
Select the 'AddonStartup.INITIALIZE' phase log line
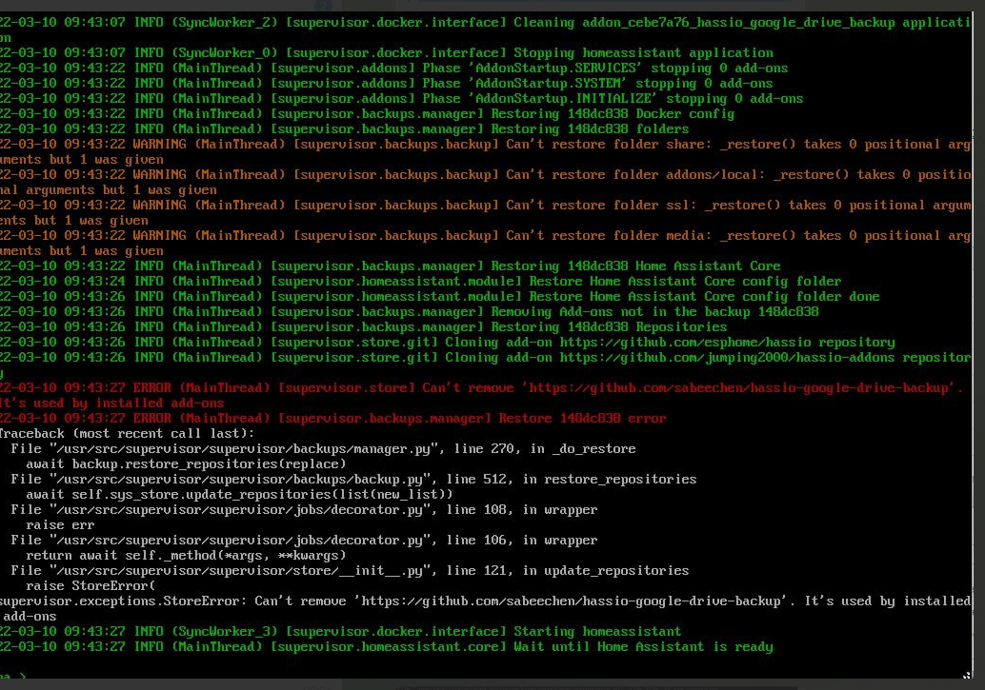click(x=401, y=99)
